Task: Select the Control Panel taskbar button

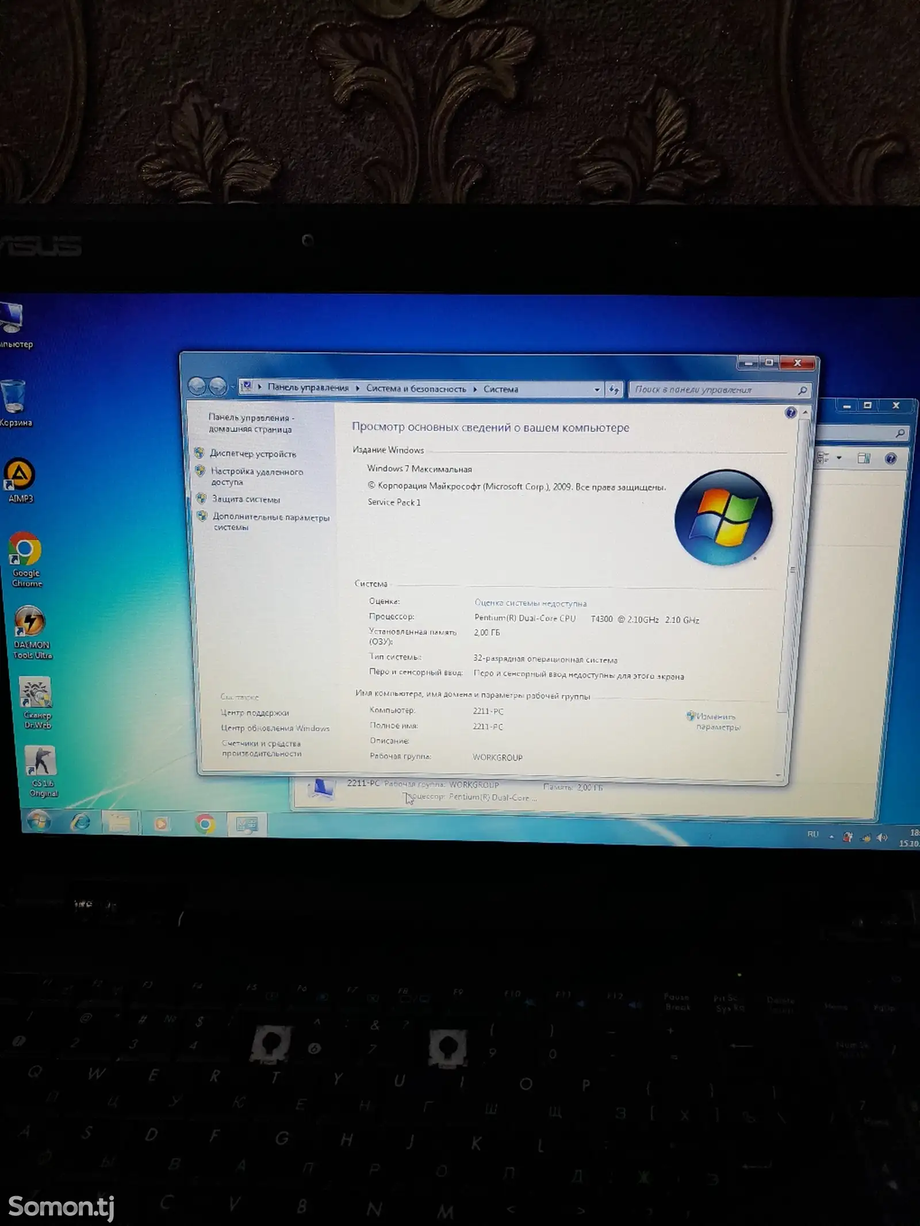Action: pyautogui.click(x=248, y=825)
